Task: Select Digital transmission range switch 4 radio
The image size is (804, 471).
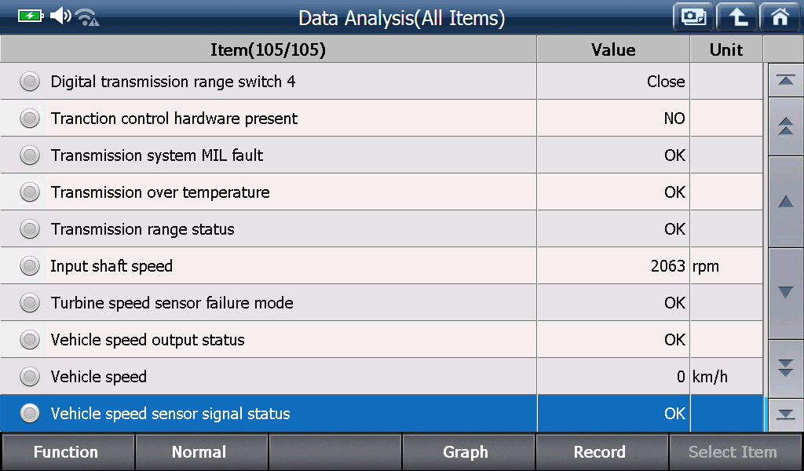Action: click(30, 82)
